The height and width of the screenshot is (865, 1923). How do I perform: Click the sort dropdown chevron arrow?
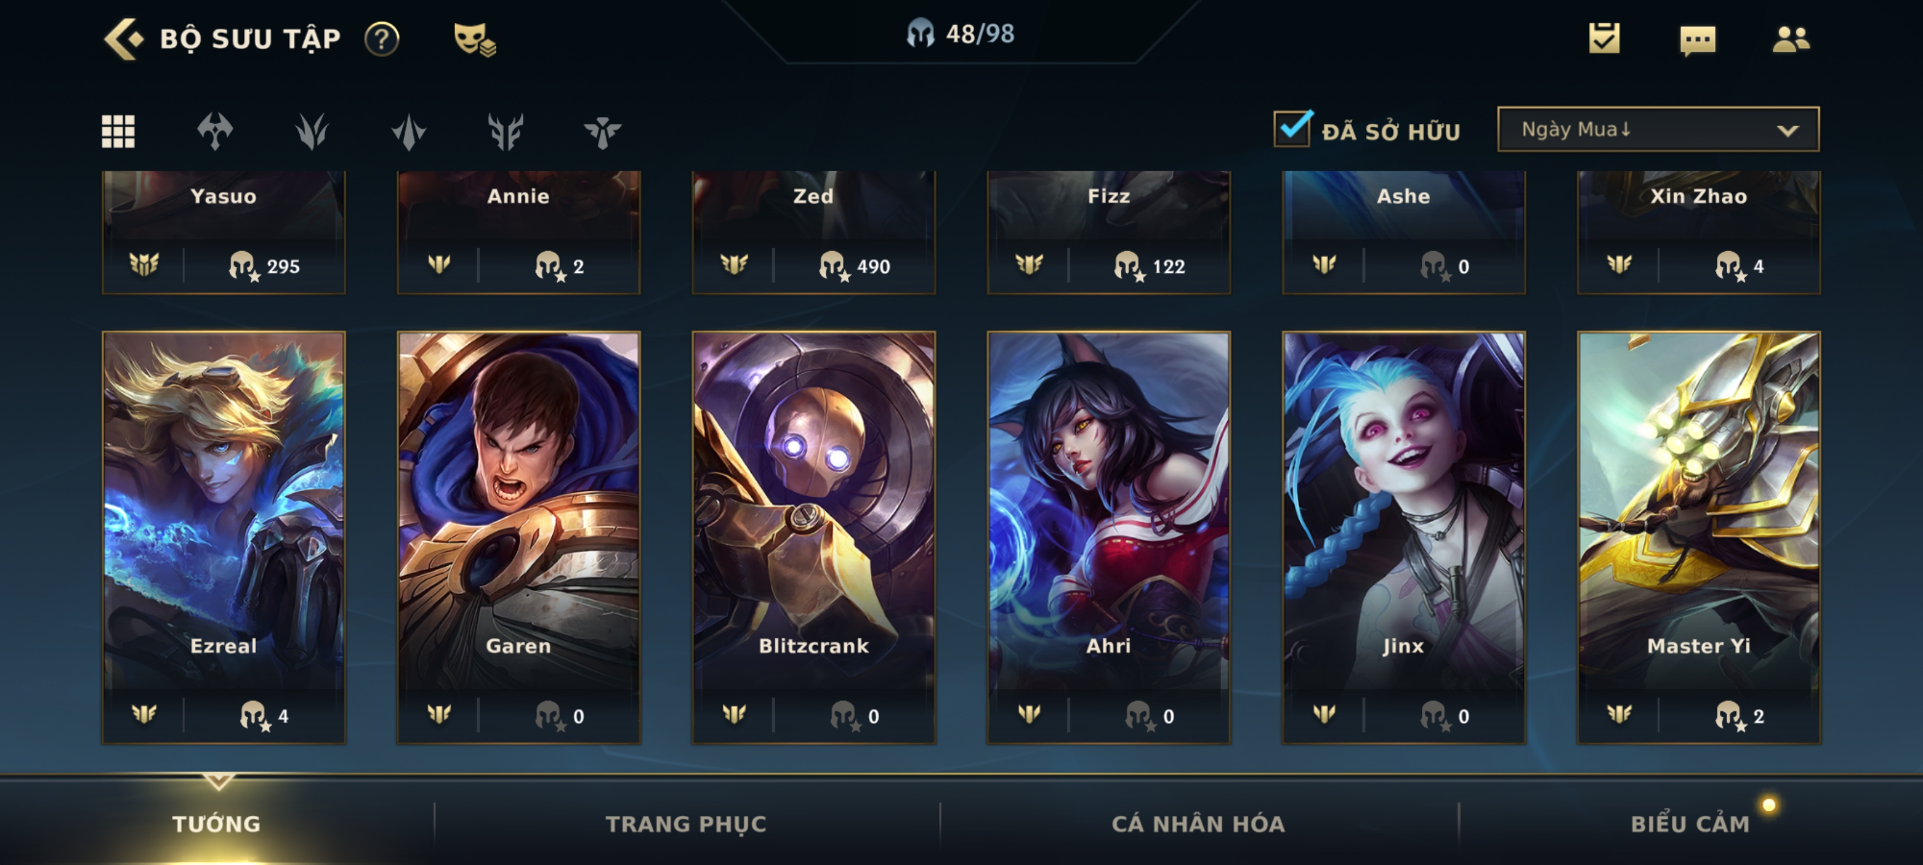pos(1787,130)
